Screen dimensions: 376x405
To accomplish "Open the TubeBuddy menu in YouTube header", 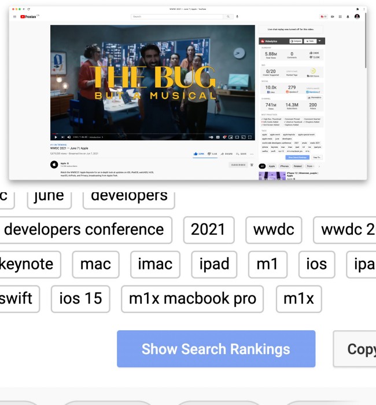I will (x=323, y=17).
